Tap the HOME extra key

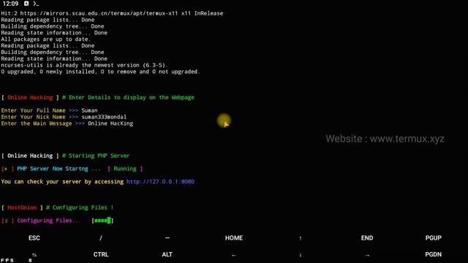tap(234, 238)
